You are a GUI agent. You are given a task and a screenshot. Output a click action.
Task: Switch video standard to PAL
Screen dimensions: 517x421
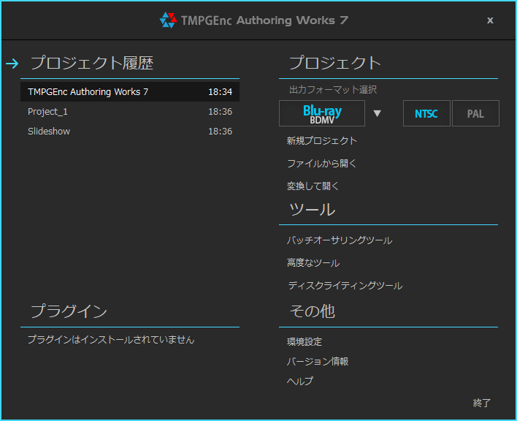pyautogui.click(x=475, y=113)
